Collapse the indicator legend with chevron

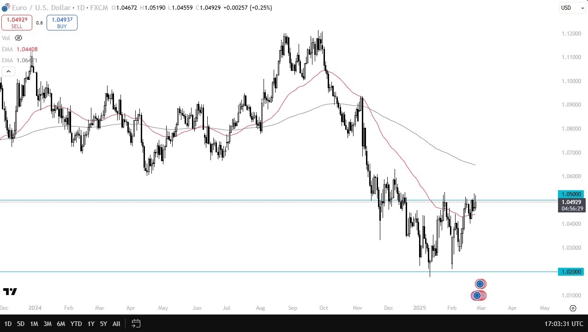(x=8, y=71)
